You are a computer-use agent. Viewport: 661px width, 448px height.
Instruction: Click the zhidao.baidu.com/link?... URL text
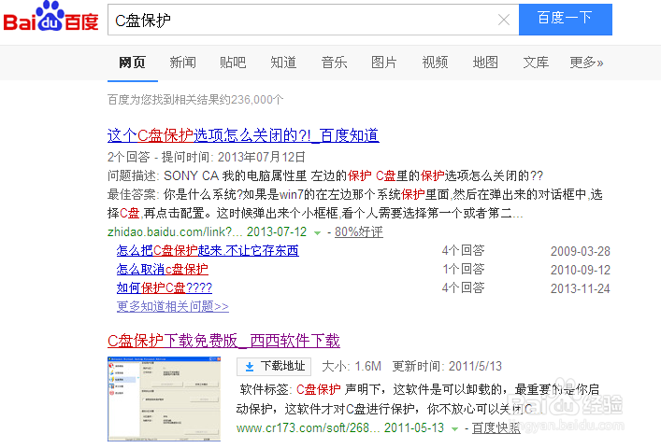coord(175,231)
